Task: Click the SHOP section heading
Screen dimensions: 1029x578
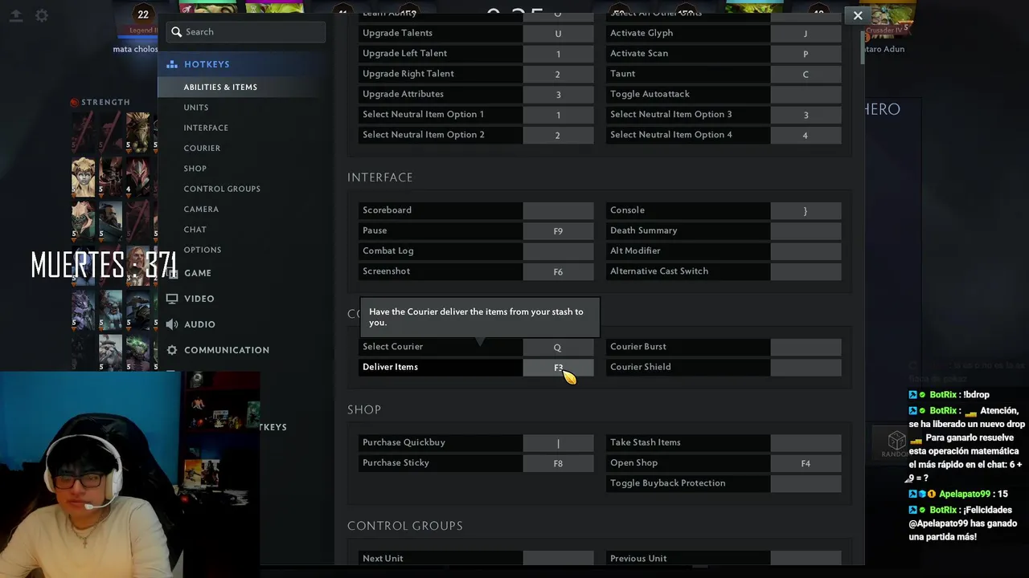Action: [364, 409]
